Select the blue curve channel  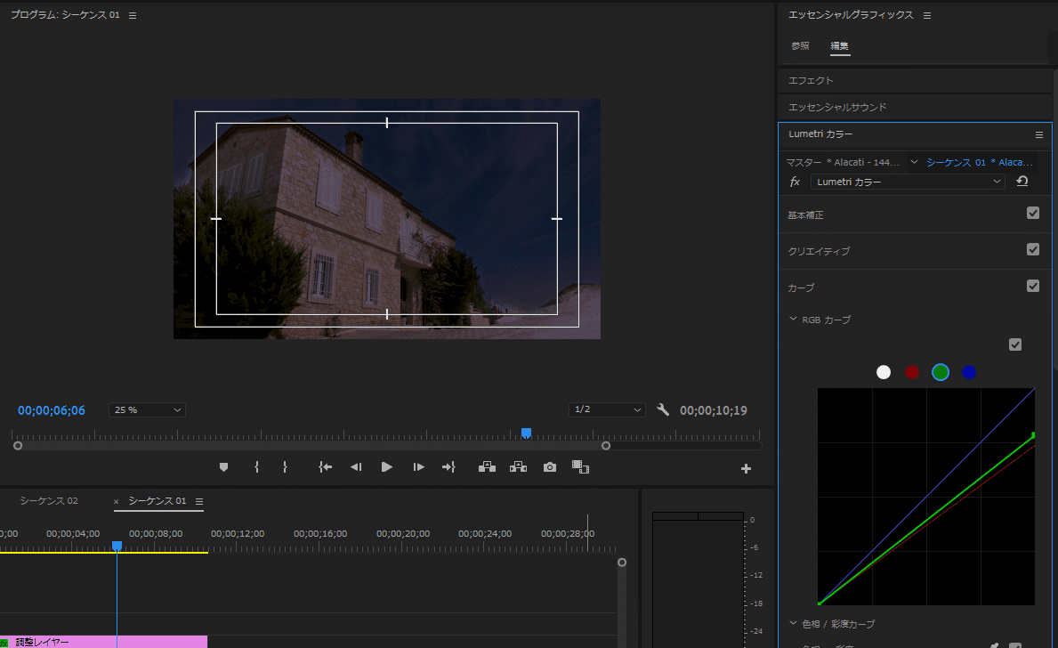(969, 372)
